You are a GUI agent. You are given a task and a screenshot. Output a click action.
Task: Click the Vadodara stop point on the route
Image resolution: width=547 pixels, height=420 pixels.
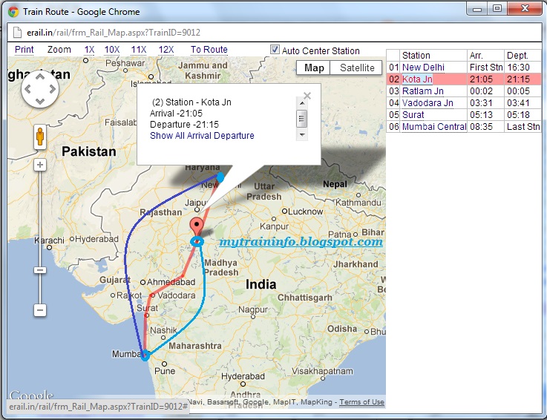point(151,295)
